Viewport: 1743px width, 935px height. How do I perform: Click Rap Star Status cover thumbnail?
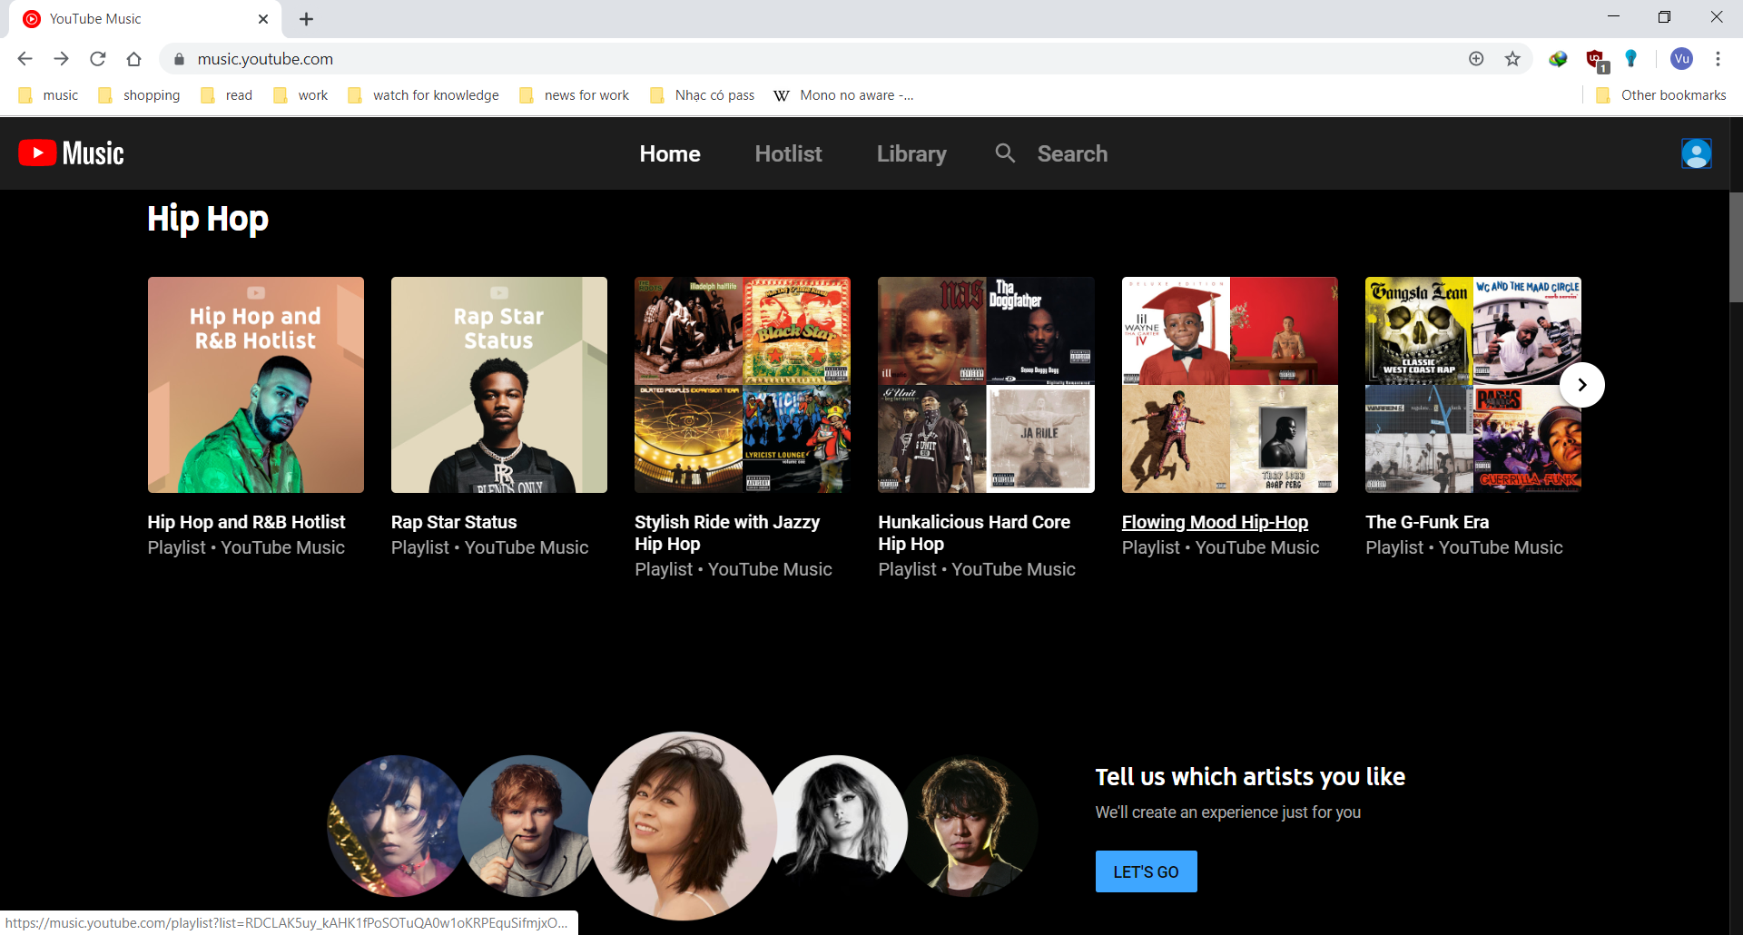[x=499, y=385]
